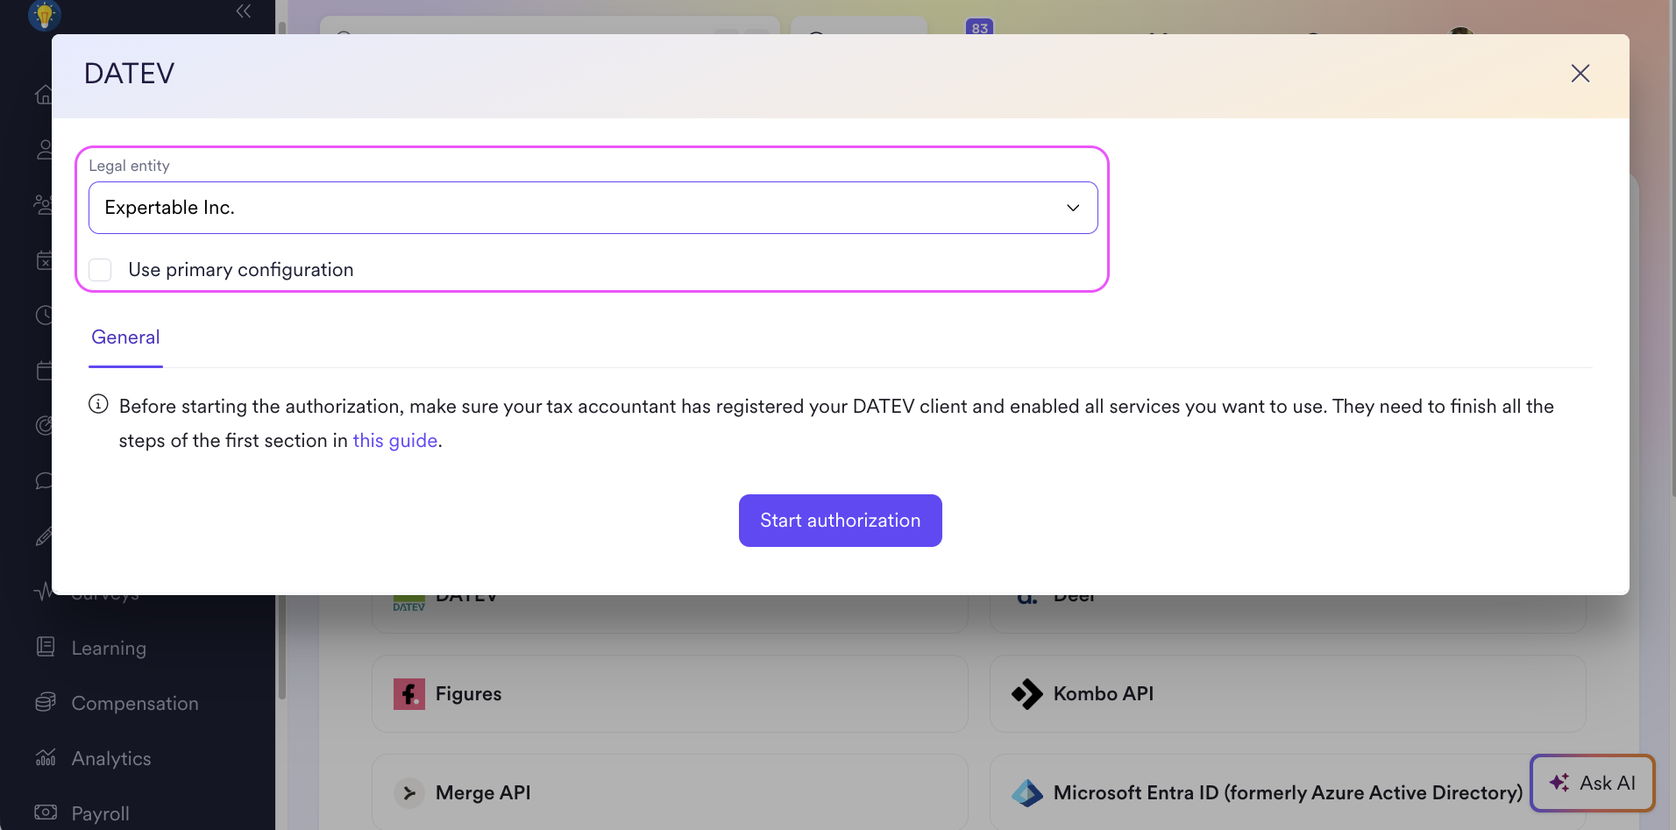1676x830 pixels.
Task: Click the Figures logo icon
Action: click(409, 694)
